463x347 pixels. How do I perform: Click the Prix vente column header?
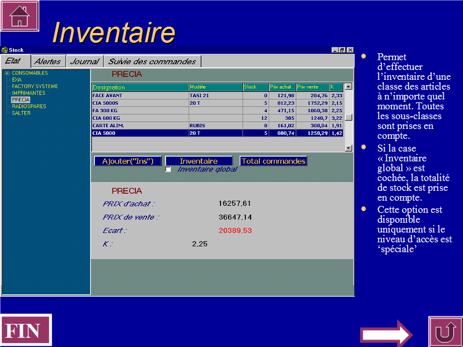pyautogui.click(x=313, y=87)
